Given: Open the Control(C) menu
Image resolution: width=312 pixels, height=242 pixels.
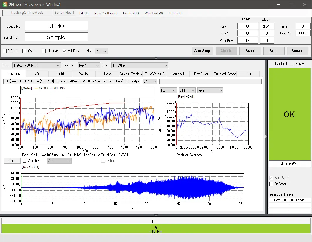Looking at the screenshot, I should pos(131,13).
